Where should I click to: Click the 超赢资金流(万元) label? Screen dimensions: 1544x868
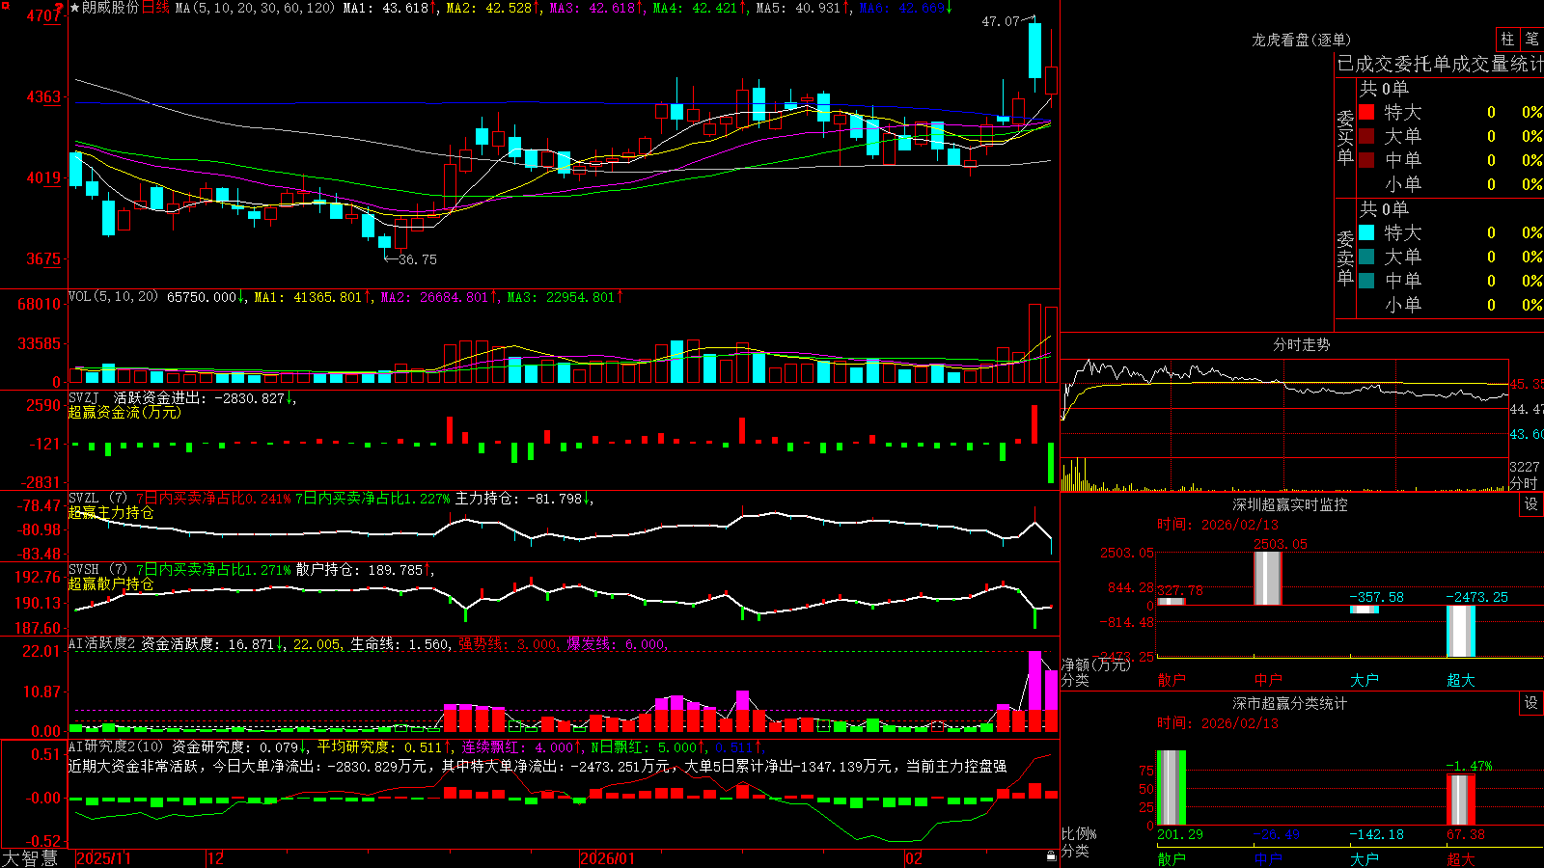click(124, 412)
